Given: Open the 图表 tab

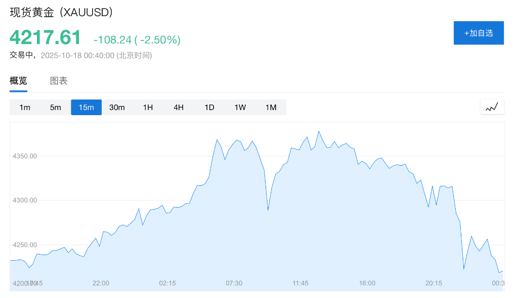Looking at the screenshot, I should coord(59,81).
